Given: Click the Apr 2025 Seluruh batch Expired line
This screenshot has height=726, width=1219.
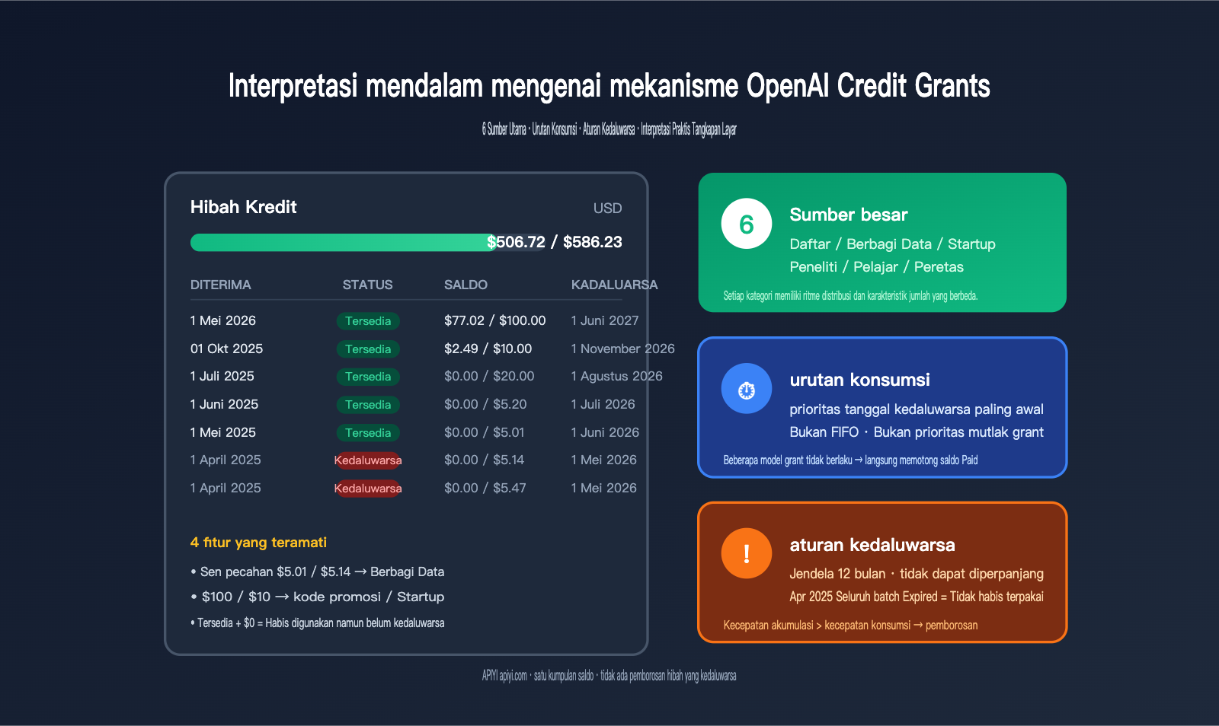Looking at the screenshot, I should (x=917, y=597).
